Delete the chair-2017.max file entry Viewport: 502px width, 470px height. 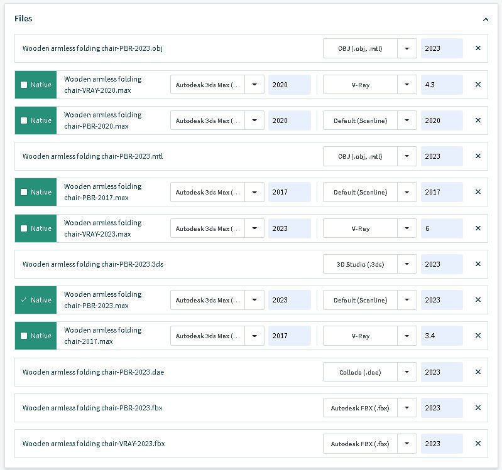(477, 336)
